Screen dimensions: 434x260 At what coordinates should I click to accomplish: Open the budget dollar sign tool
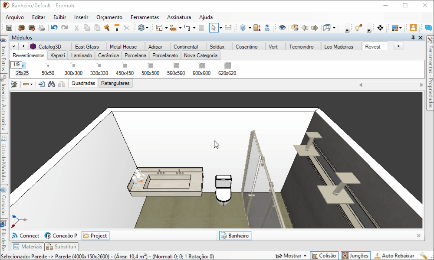141,28
